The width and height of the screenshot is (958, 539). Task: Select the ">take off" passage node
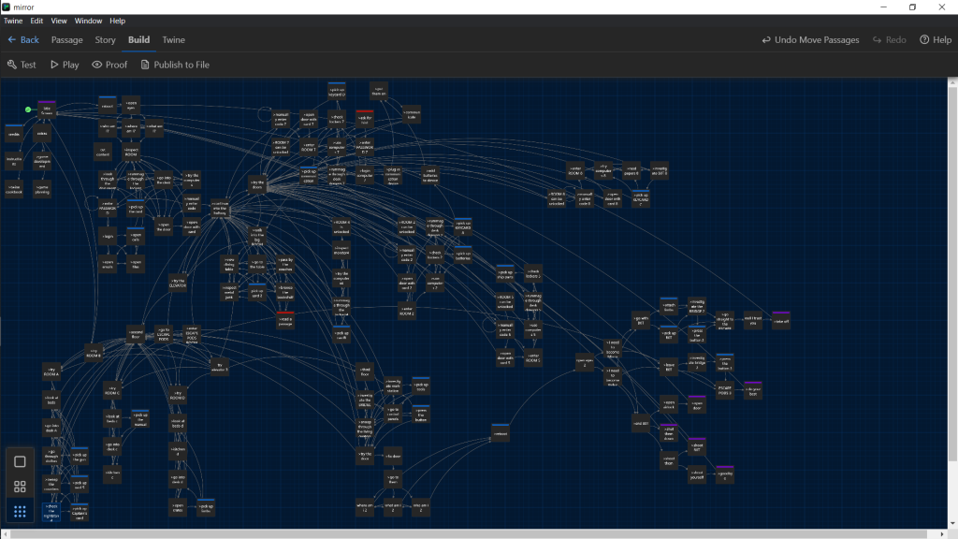(x=780, y=320)
